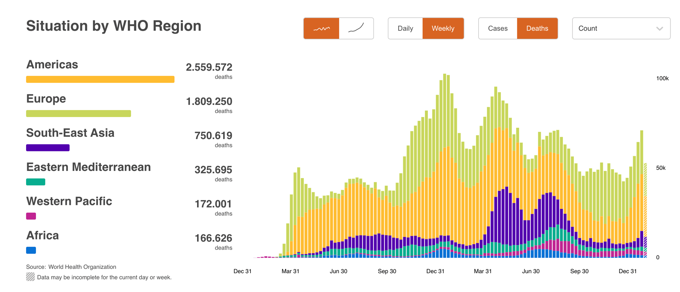
Task: Select the squiggly trend chart icon
Action: click(x=321, y=28)
